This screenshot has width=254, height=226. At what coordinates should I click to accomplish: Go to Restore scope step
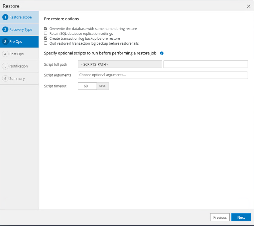tap(20, 17)
